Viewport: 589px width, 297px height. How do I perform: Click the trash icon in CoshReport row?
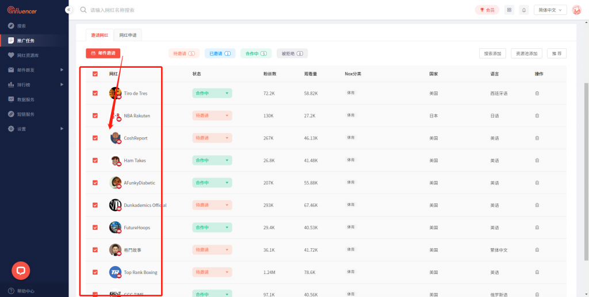coord(537,138)
